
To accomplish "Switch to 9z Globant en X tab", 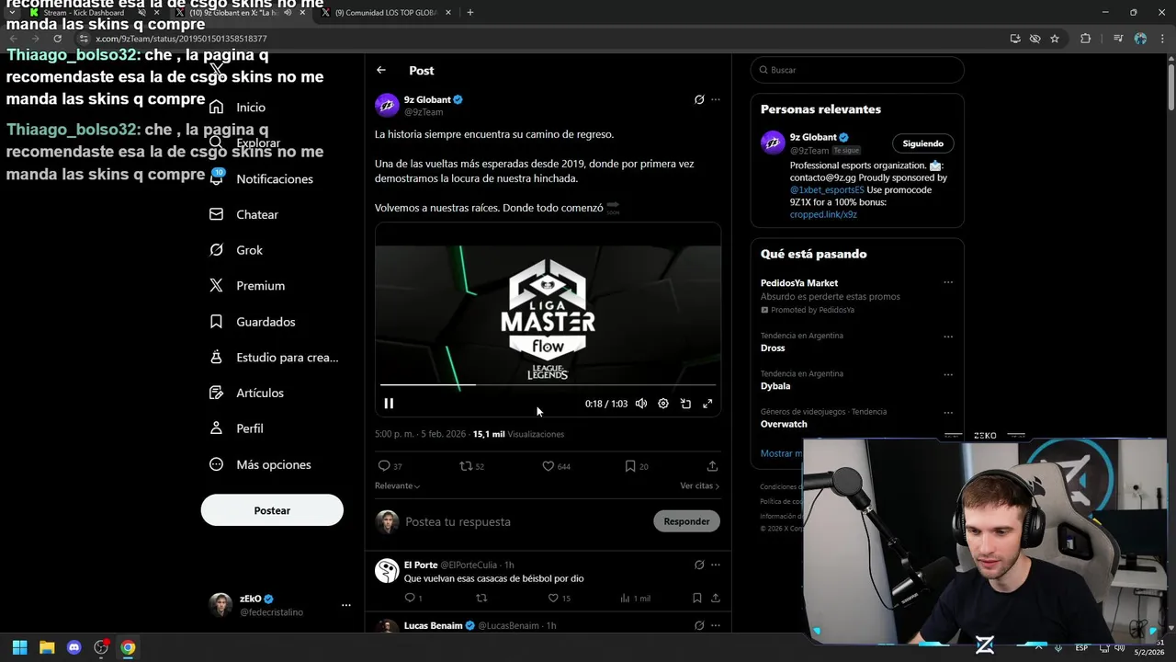I will (239, 13).
